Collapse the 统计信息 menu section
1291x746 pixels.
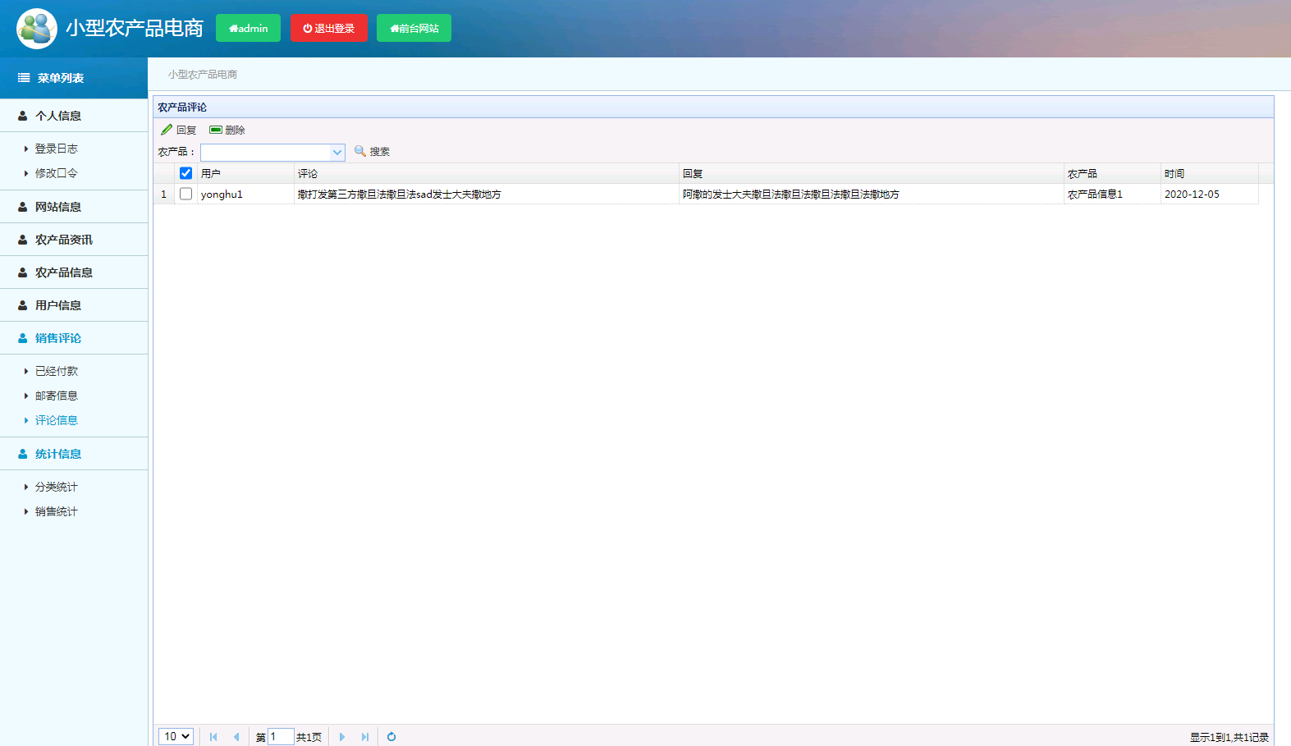(74, 454)
